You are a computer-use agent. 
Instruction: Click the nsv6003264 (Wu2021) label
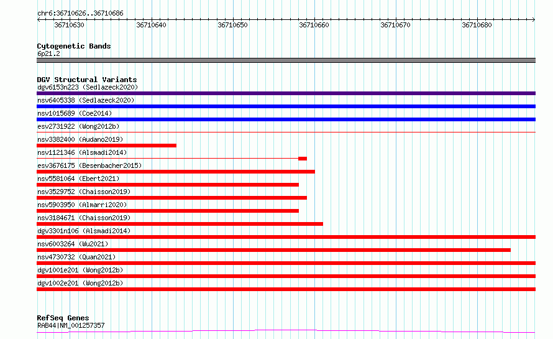coord(73,244)
